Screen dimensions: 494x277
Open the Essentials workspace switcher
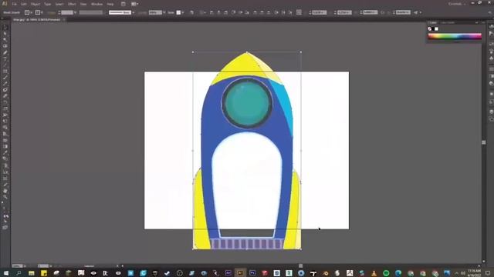coord(456,4)
